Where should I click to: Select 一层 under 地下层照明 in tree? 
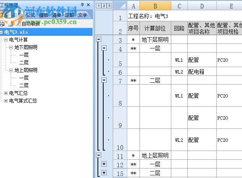point(24,55)
